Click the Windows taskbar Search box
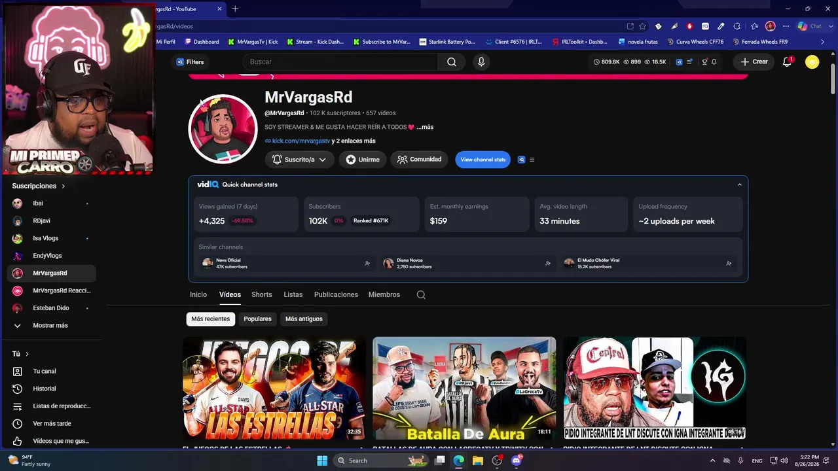838x471 pixels. [382, 461]
